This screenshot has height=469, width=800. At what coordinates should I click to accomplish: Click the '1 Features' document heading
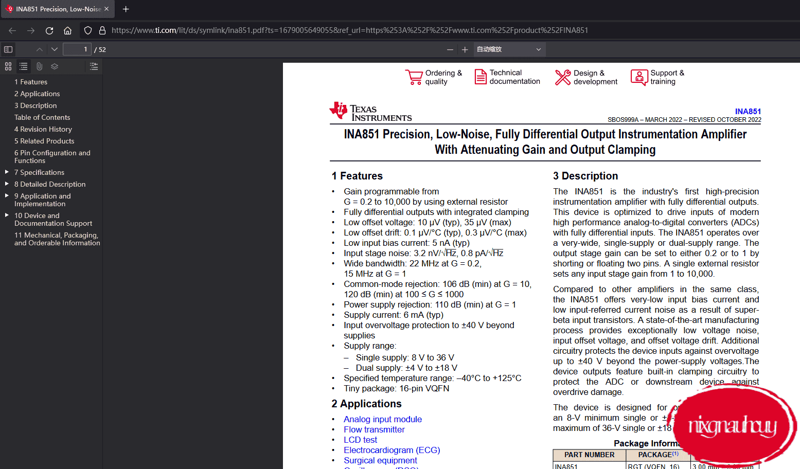(x=357, y=176)
